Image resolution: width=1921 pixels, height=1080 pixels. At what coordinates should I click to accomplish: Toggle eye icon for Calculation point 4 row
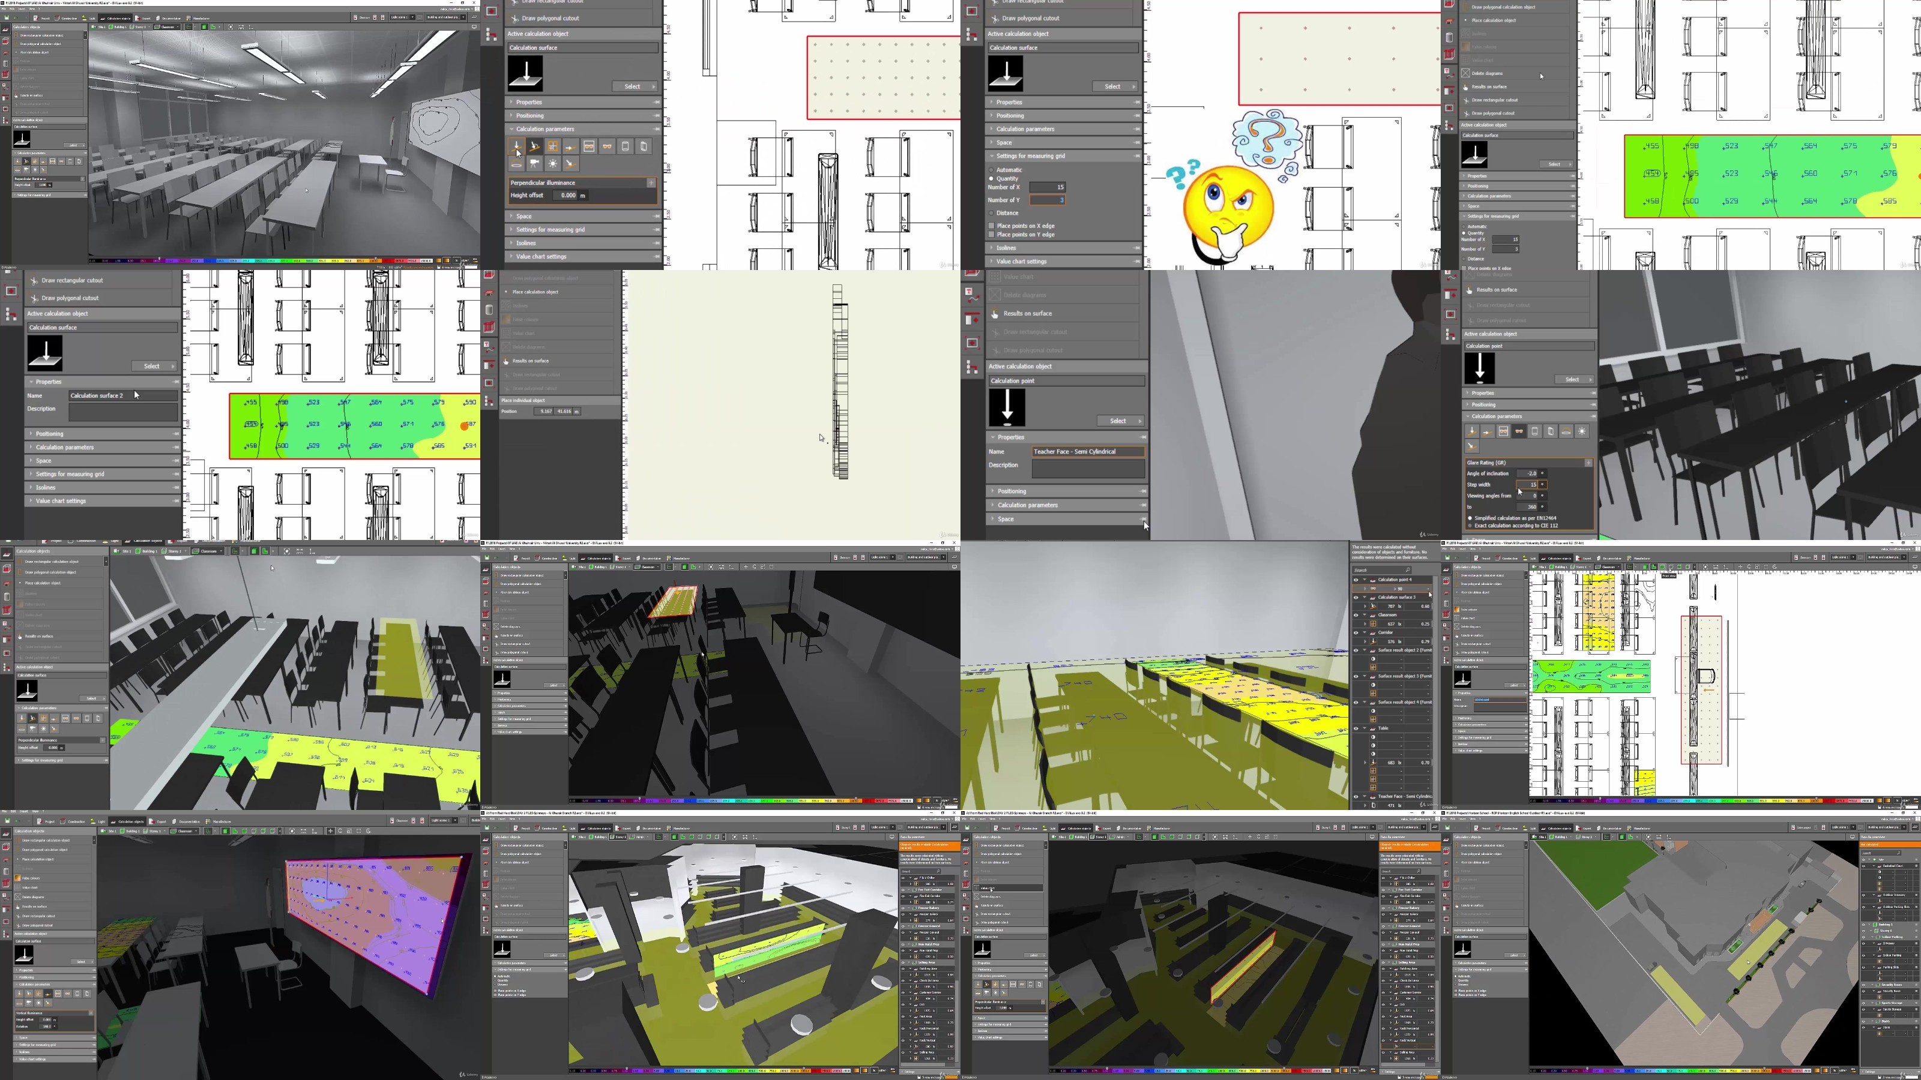[x=1356, y=580]
